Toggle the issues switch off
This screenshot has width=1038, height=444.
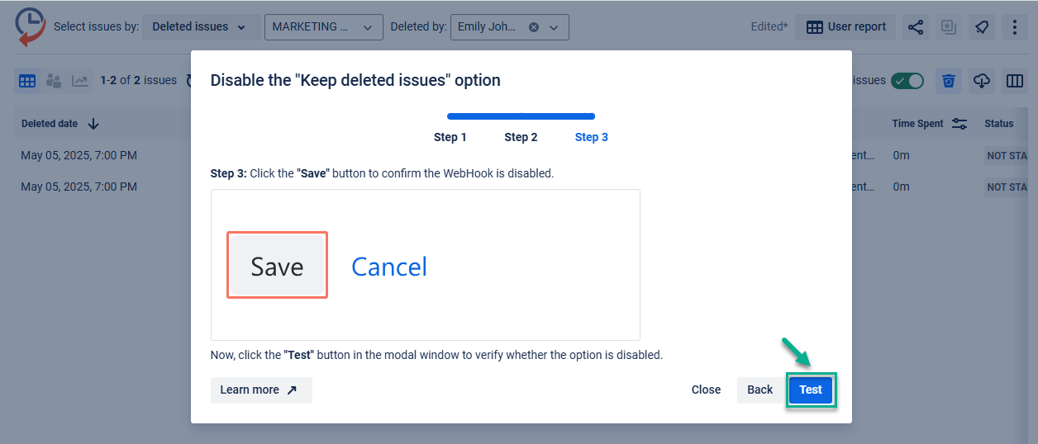pos(907,81)
